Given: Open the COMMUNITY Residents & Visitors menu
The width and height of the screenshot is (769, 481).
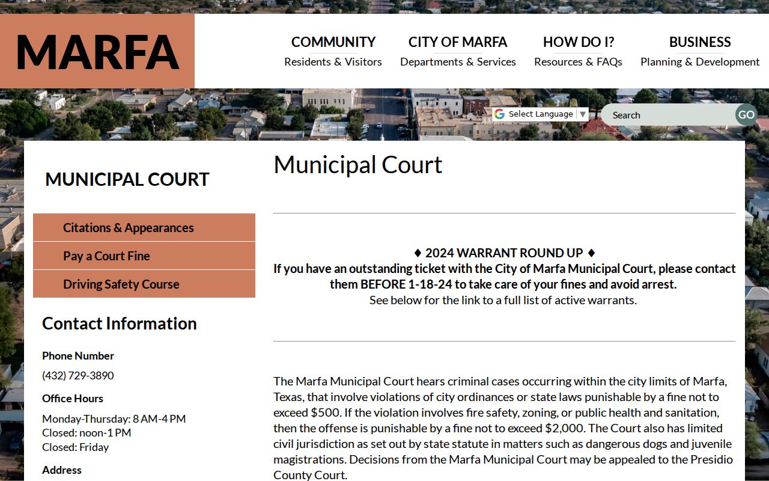Looking at the screenshot, I should coord(333,51).
